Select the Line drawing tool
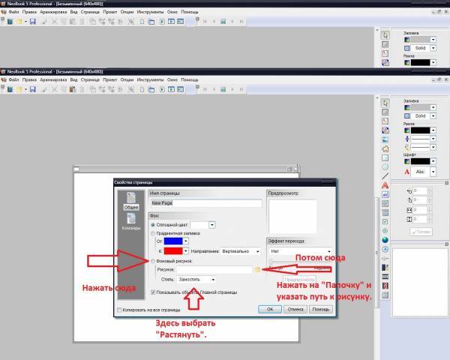 [x=385, y=175]
